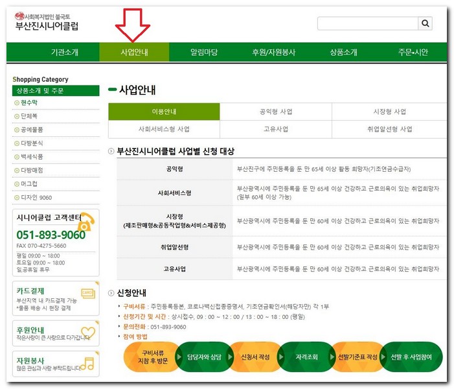Open the 알림마당 menu
Screen dimensions: 454x389
(204, 52)
